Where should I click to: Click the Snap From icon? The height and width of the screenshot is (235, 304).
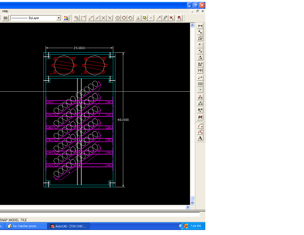pyautogui.click(x=83, y=18)
